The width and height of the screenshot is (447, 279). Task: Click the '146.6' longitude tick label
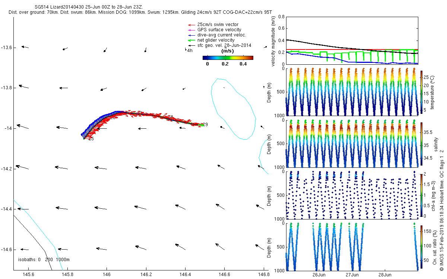coord(224,275)
